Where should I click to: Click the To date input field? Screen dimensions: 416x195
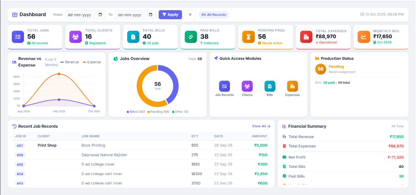(135, 15)
